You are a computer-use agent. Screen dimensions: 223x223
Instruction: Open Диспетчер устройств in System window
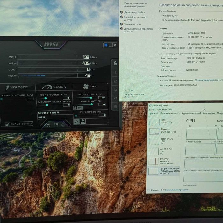[x=135, y=12]
